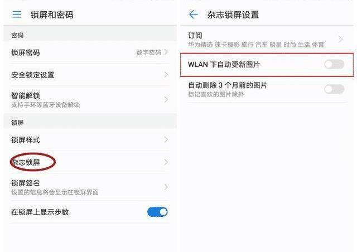This screenshot has height=252, width=357.
Task: Tap the 锁屏和密码 page title
Action: [52, 14]
